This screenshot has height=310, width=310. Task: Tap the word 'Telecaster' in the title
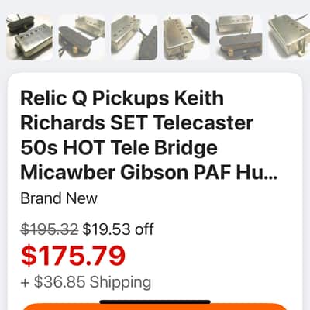pyautogui.click(x=204, y=123)
